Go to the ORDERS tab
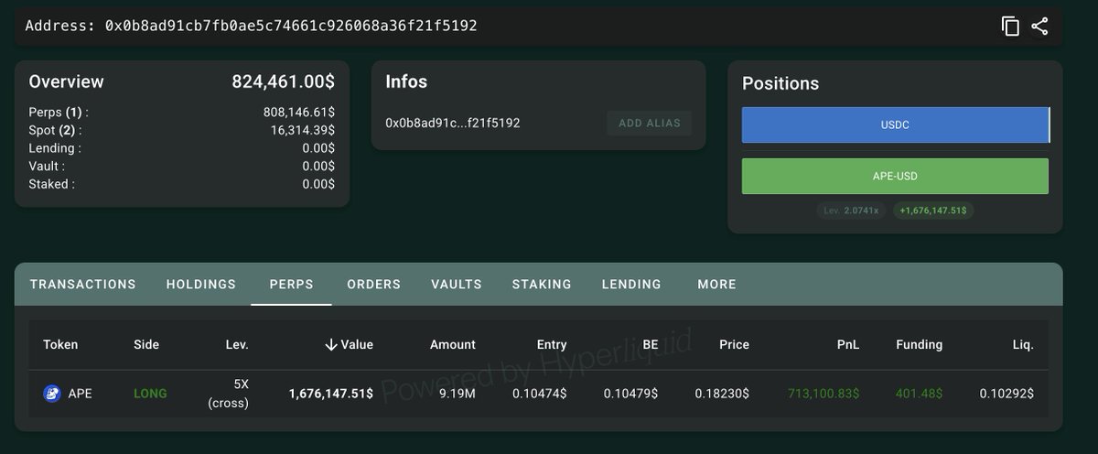 373,284
